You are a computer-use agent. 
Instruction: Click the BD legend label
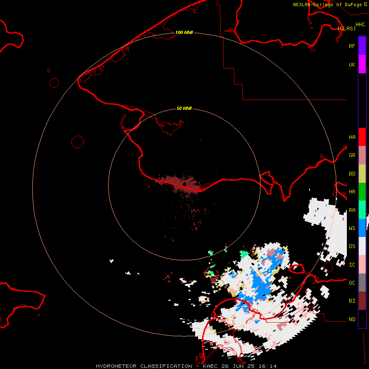point(352,174)
